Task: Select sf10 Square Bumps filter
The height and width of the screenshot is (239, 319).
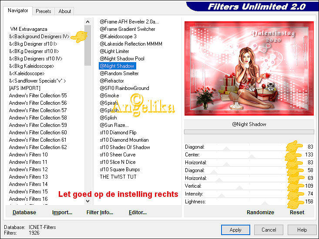Action: (x=120, y=169)
